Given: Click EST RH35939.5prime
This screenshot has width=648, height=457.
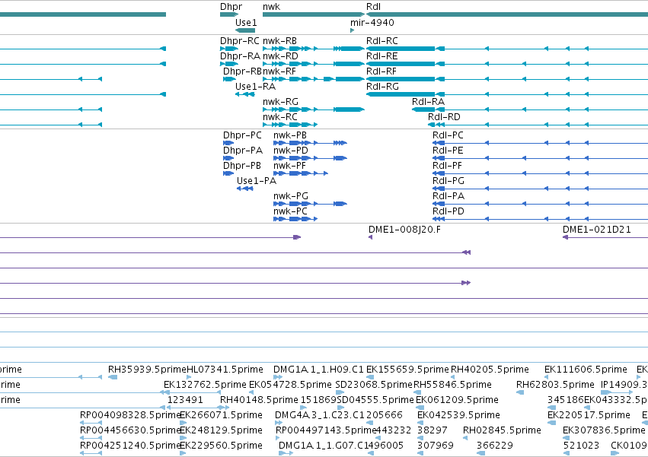Looking at the screenshot, I should [147, 370].
